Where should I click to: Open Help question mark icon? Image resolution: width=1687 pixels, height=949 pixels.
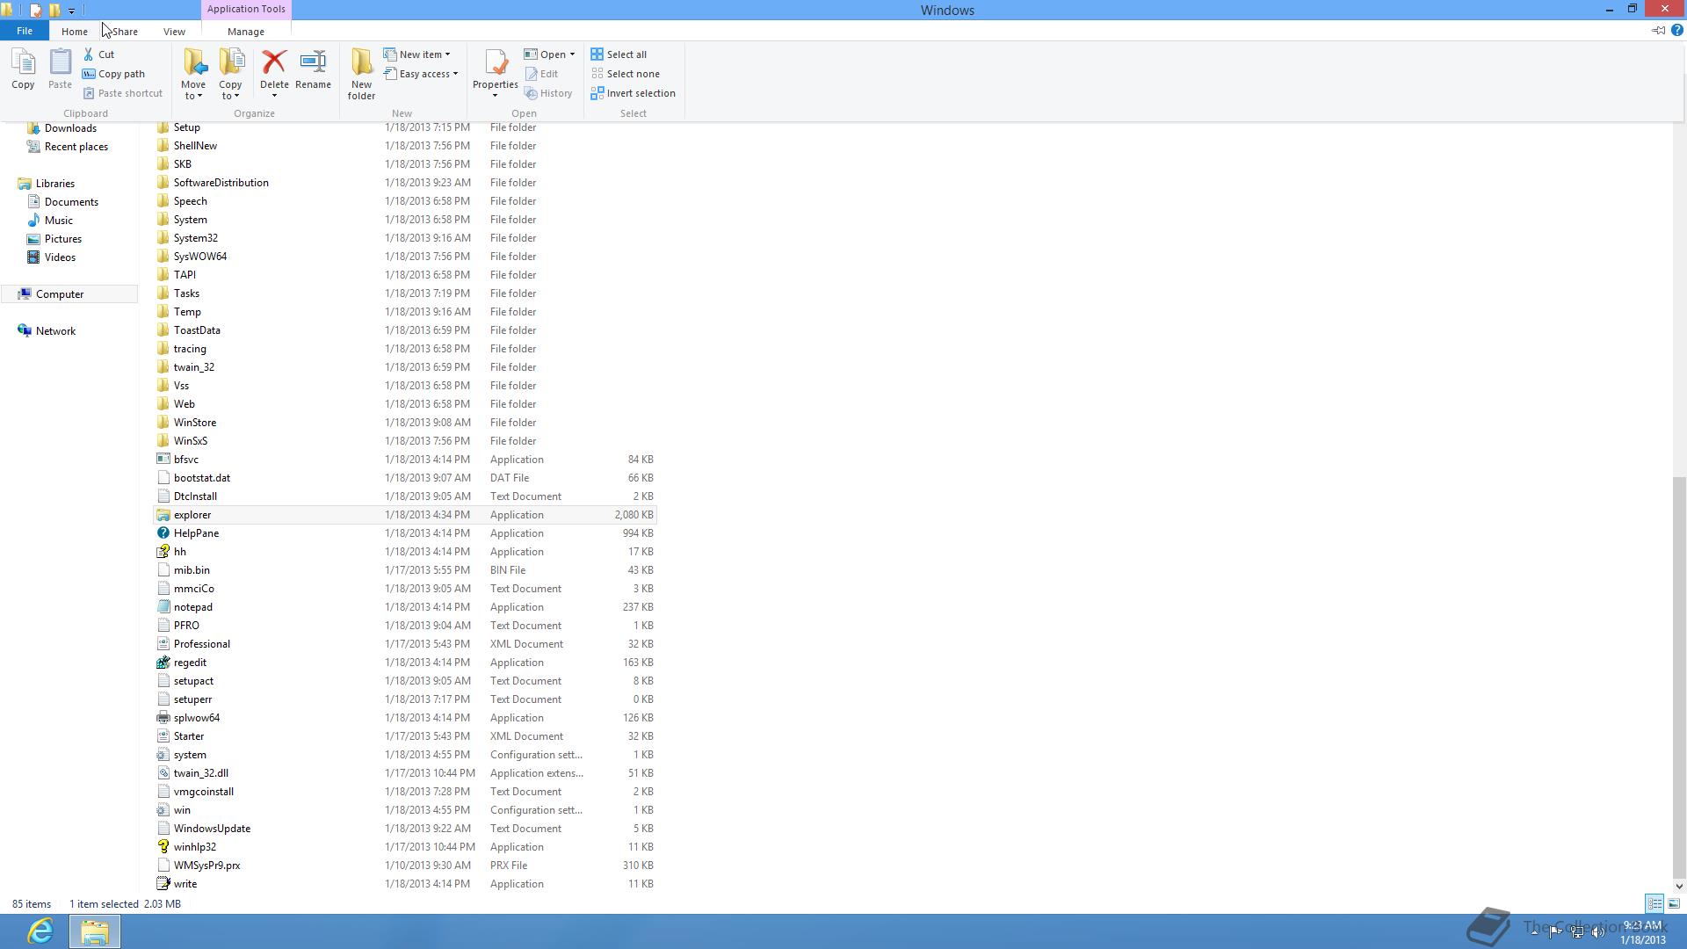tap(1676, 31)
